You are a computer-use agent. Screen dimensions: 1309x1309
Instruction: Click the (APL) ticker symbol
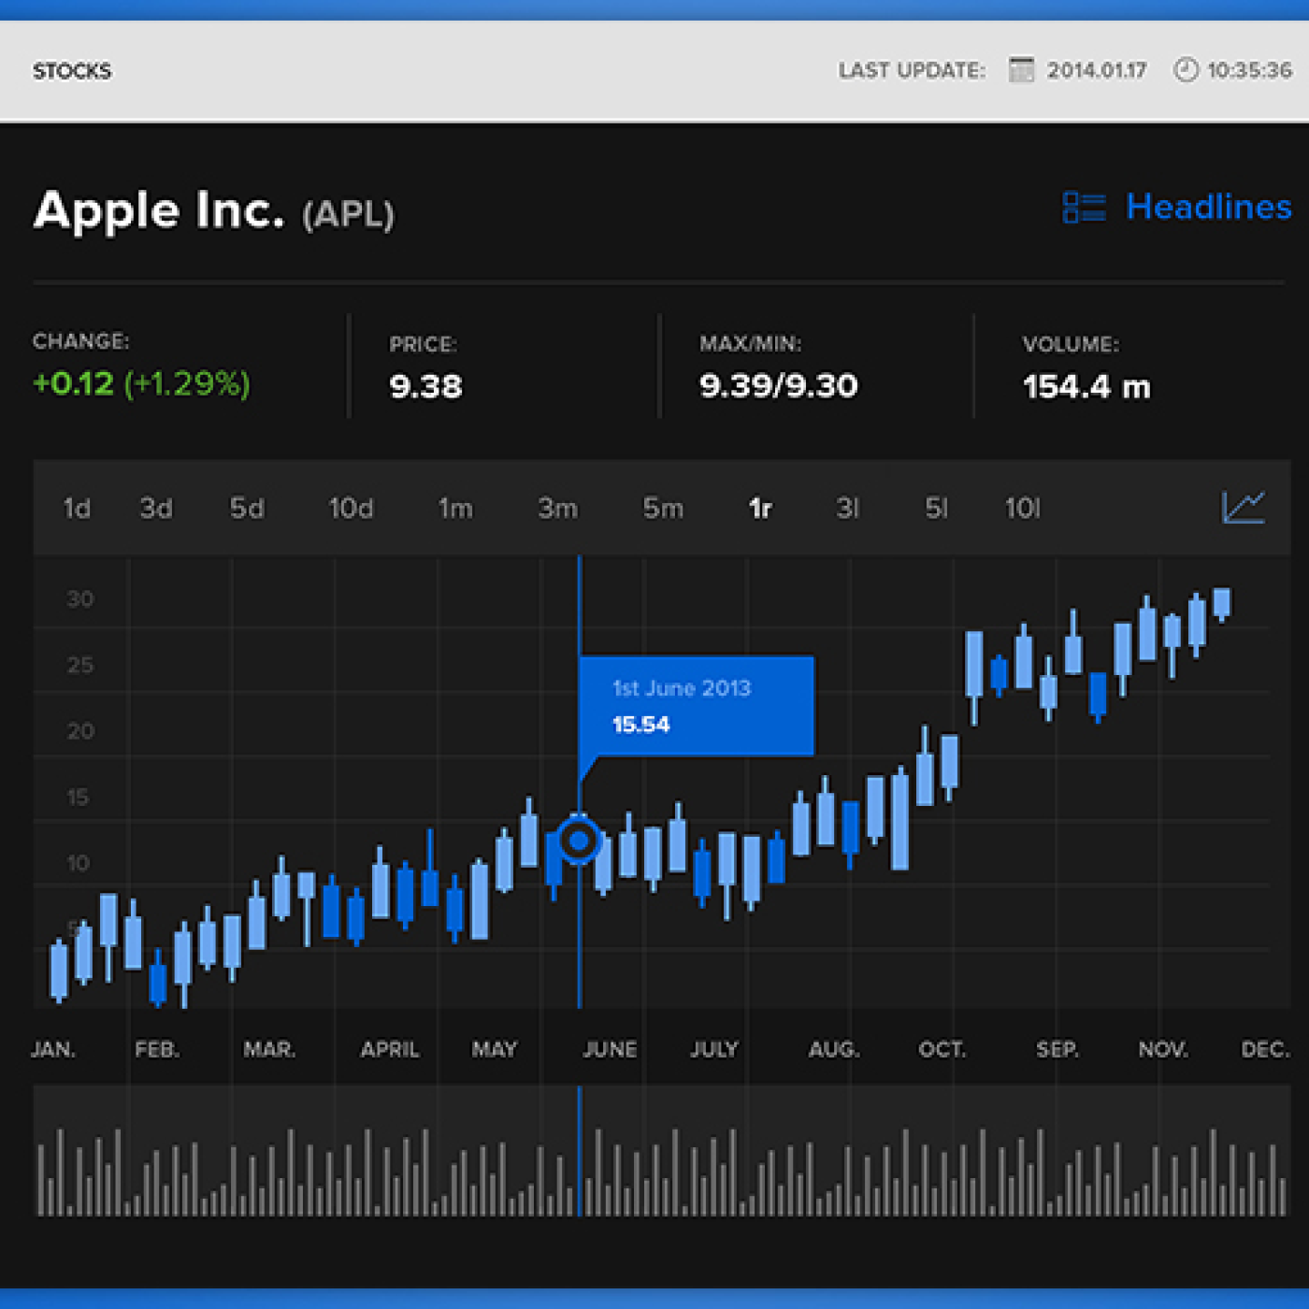coord(349,215)
